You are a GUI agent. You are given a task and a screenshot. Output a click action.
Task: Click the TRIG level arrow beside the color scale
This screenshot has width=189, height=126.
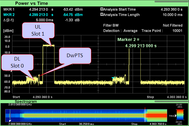[x=176, y=116]
